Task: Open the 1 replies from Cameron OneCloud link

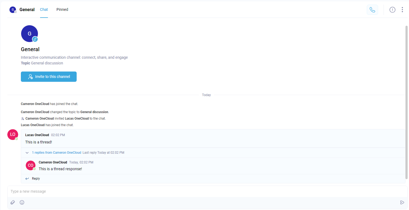Action: click(56, 153)
